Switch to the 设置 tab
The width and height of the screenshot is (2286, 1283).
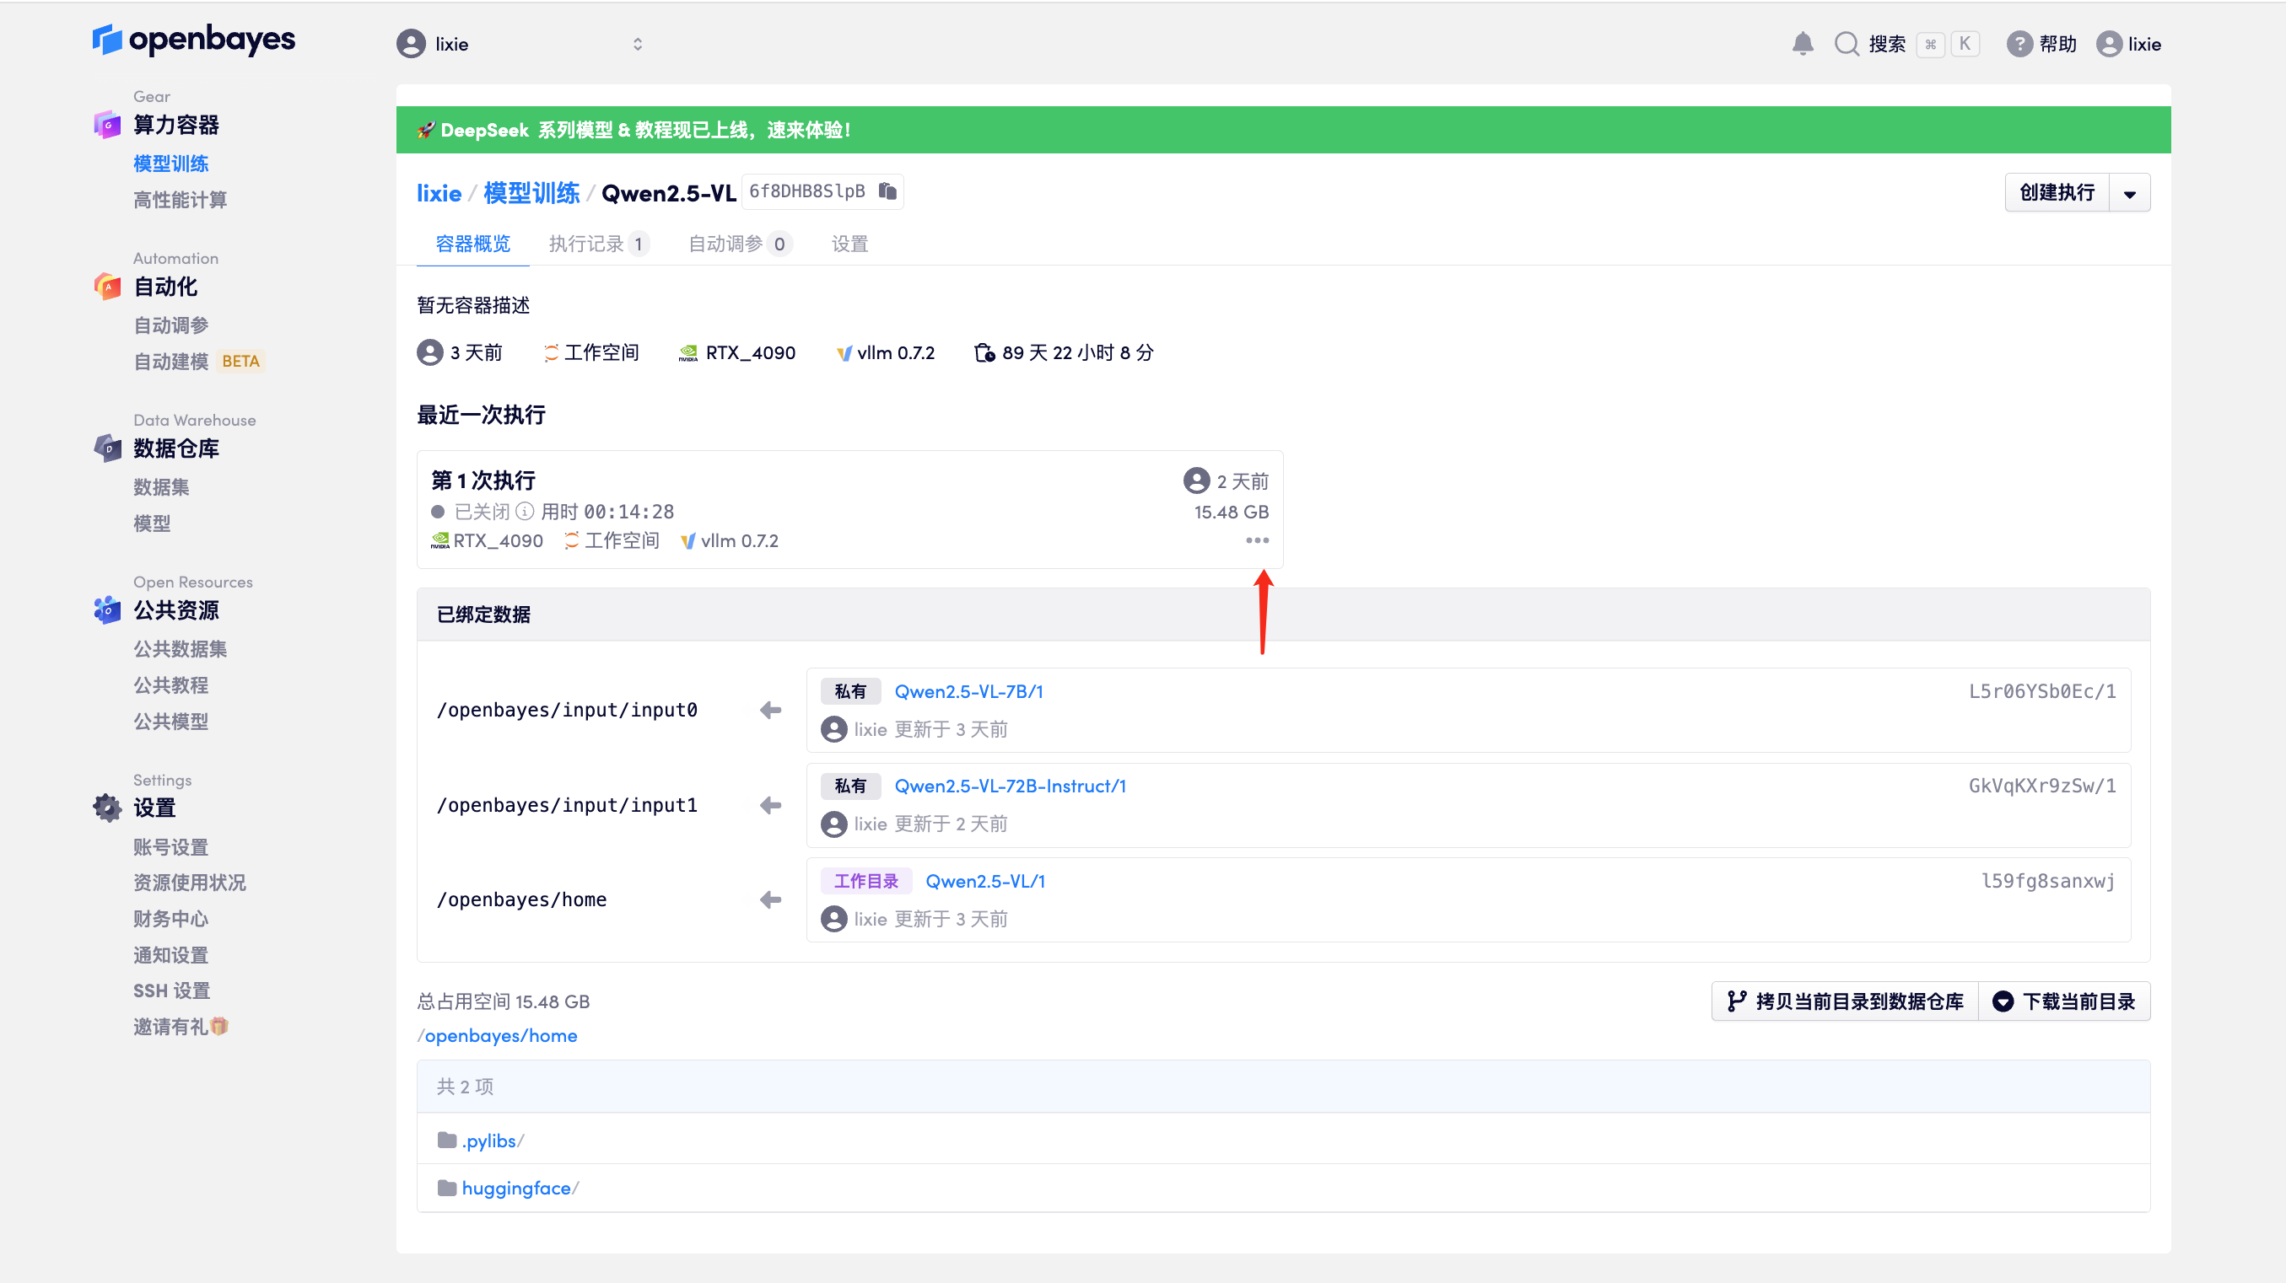[x=849, y=244]
